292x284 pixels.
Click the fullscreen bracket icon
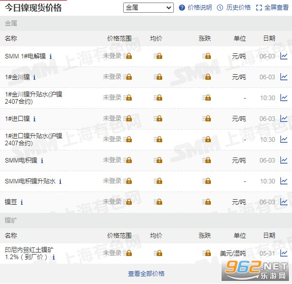pos(259,8)
